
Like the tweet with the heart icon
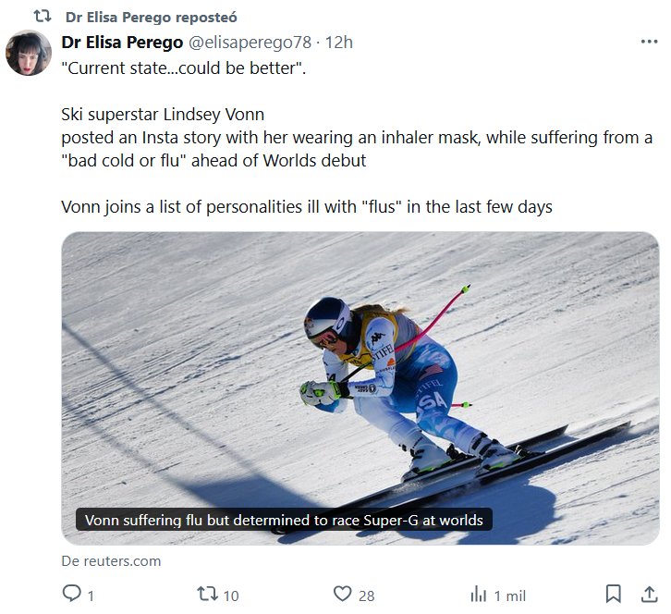pyautogui.click(x=343, y=594)
